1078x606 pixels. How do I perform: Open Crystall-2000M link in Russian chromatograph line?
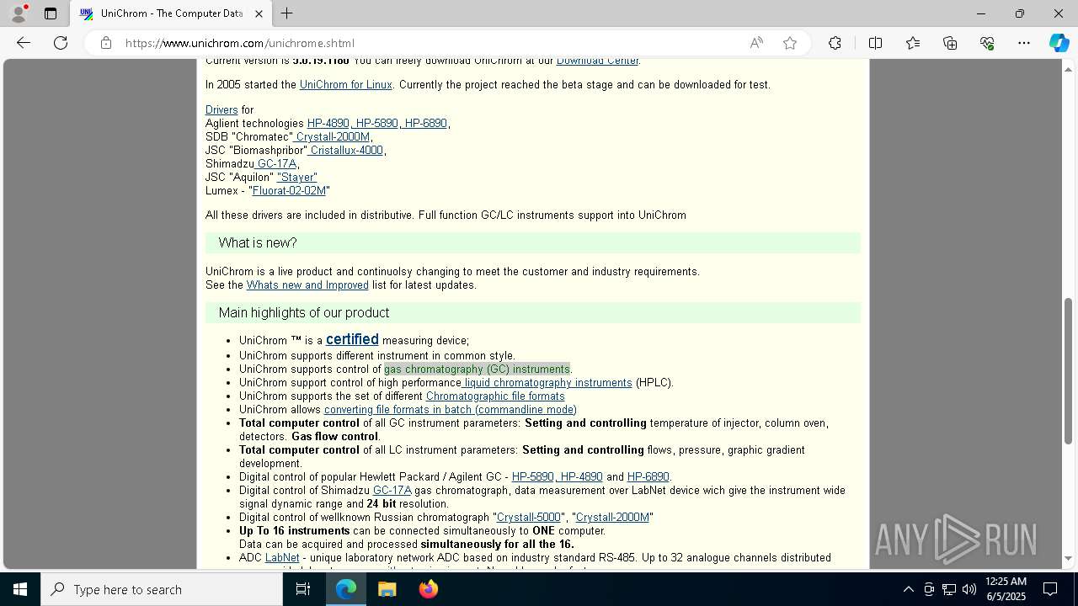(612, 518)
